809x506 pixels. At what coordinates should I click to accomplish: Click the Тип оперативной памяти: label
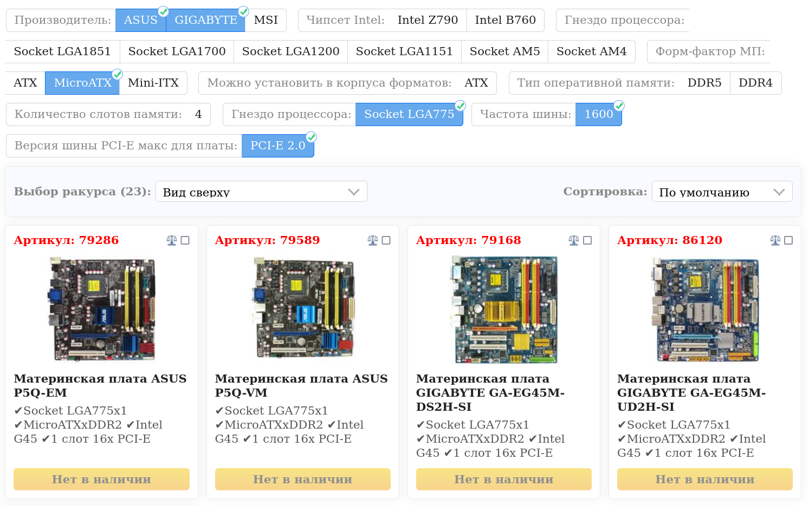(596, 83)
